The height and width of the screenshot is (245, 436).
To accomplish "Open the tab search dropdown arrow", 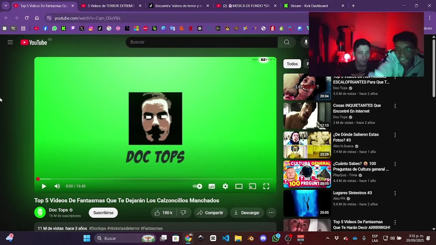I will [6, 6].
